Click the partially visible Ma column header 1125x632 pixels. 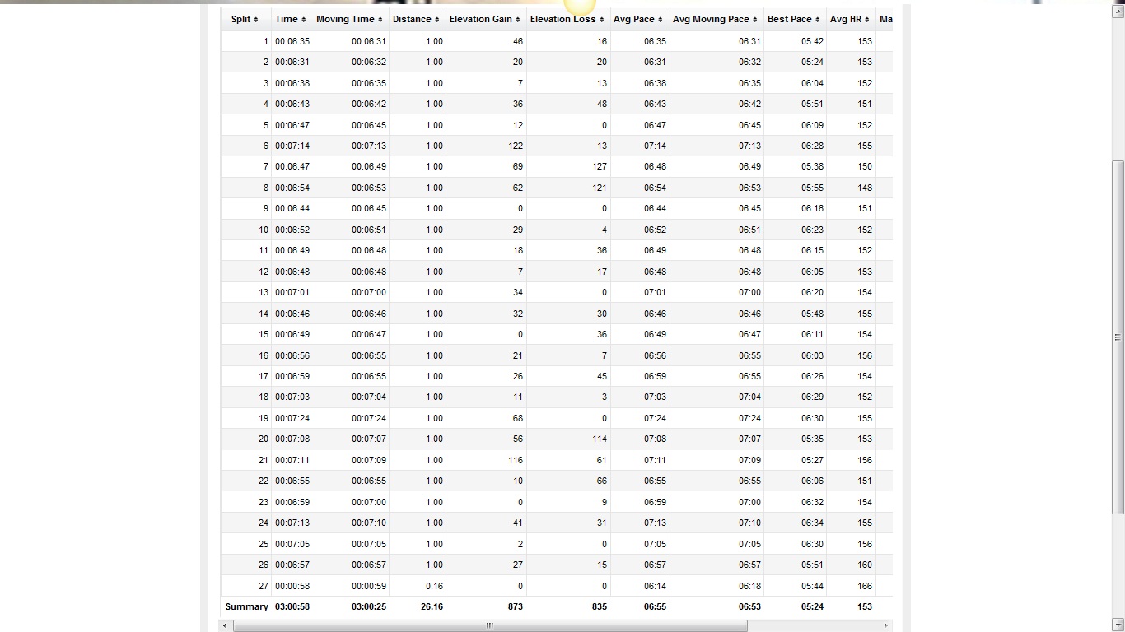coord(885,19)
